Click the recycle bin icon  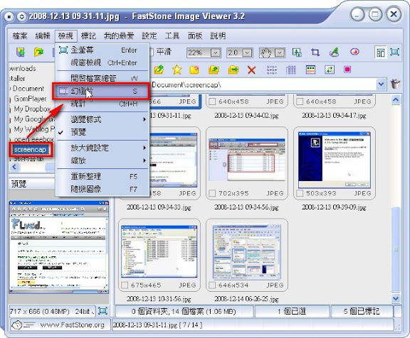395,84
